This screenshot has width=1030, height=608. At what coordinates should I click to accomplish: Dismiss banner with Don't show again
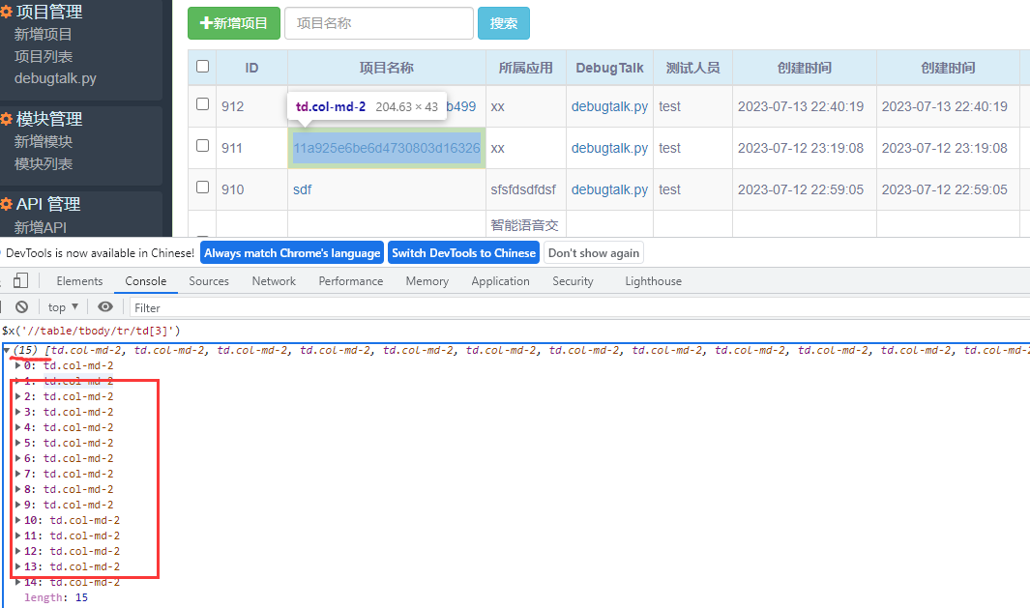tap(593, 252)
